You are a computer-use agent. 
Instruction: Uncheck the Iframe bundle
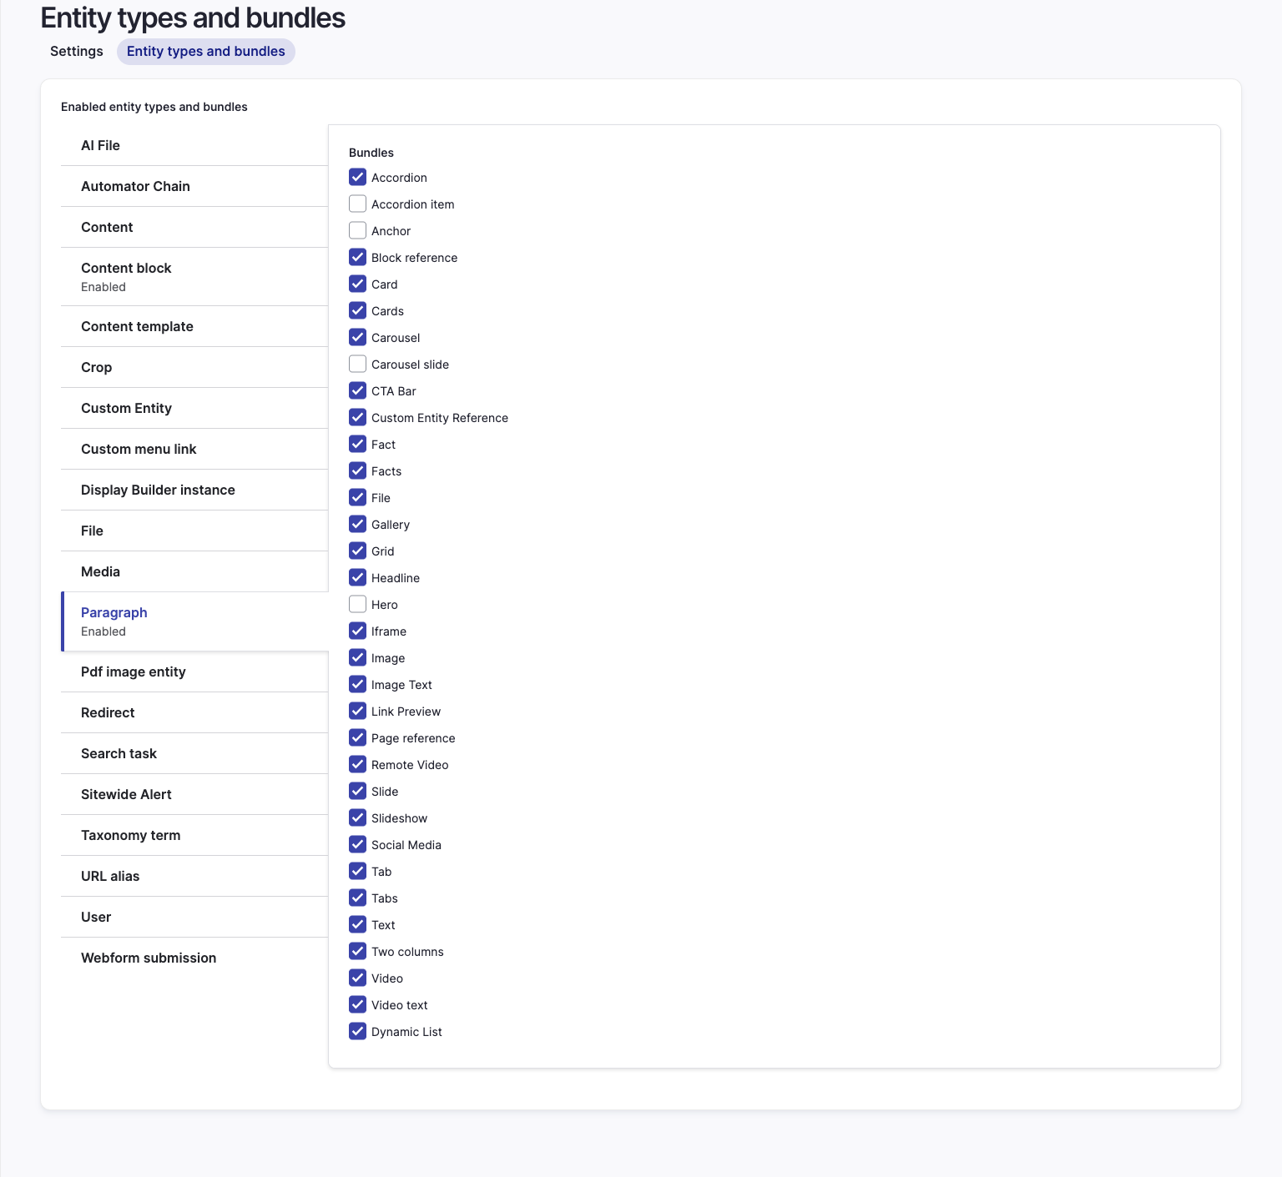pos(357,631)
